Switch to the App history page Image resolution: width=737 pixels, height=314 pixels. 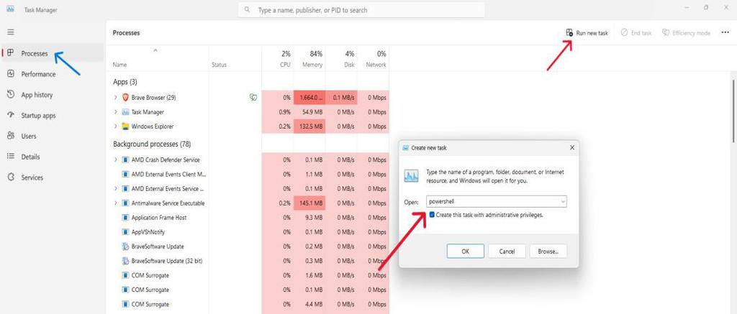37,95
